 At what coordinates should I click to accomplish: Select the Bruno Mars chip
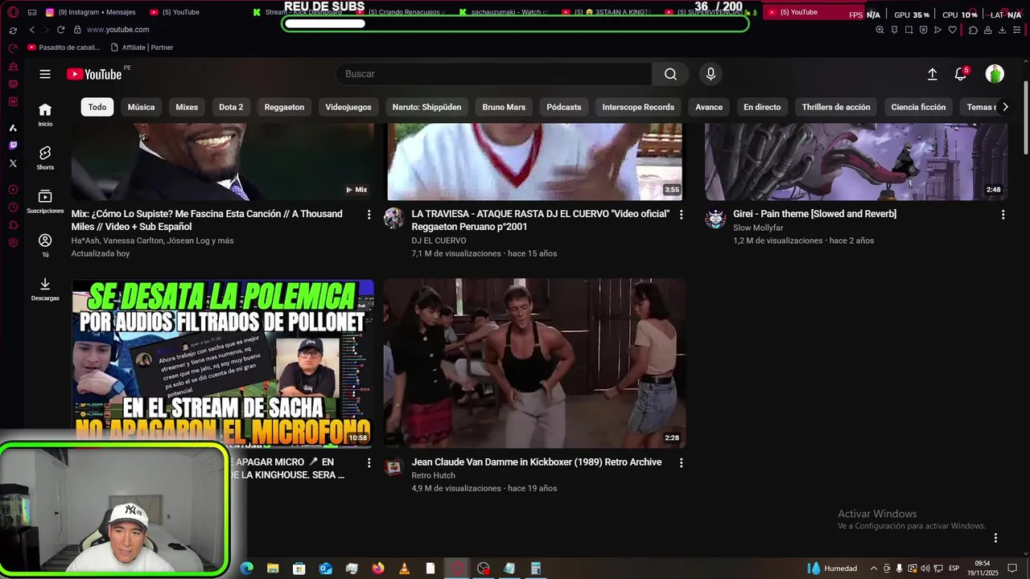click(x=504, y=107)
